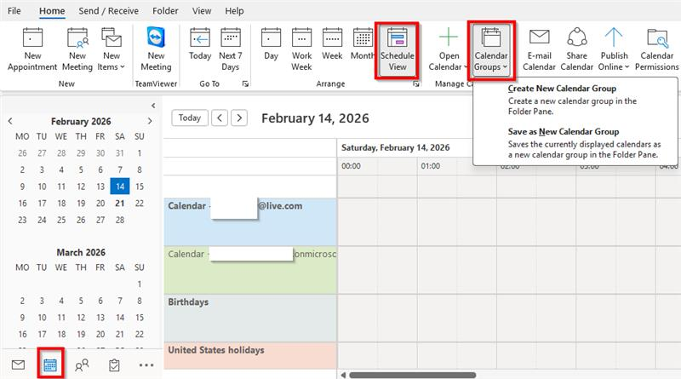
Task: Select February 2 in date navigator
Action: (x=22, y=169)
